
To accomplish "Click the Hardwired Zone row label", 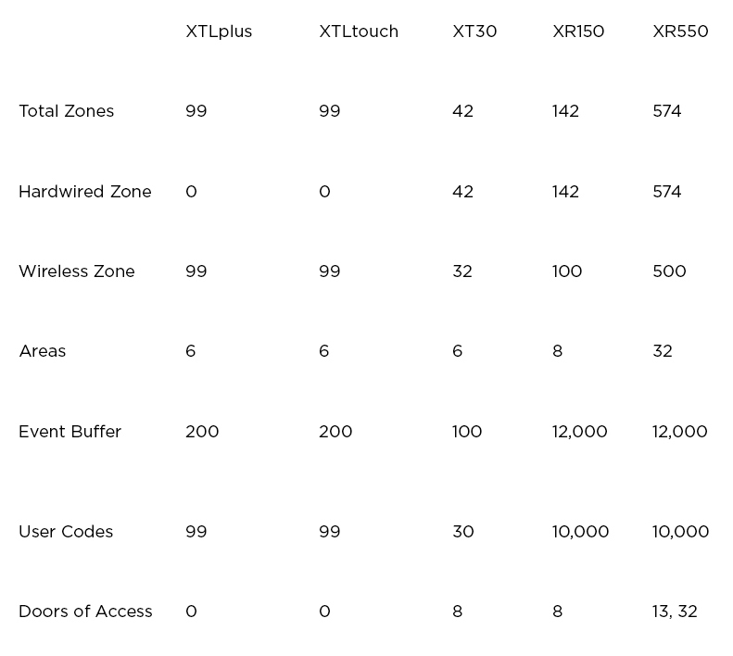I will tap(85, 192).
